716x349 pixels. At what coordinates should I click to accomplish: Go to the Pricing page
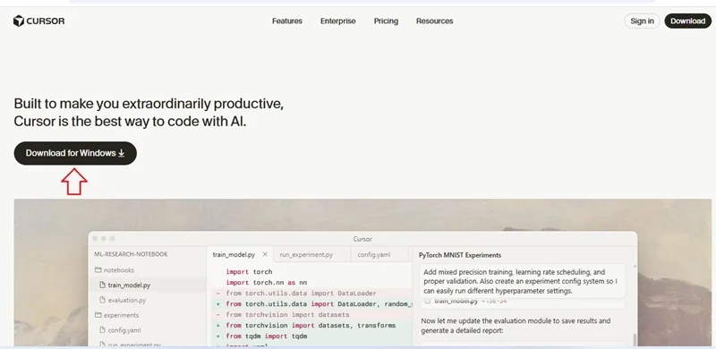click(x=386, y=21)
